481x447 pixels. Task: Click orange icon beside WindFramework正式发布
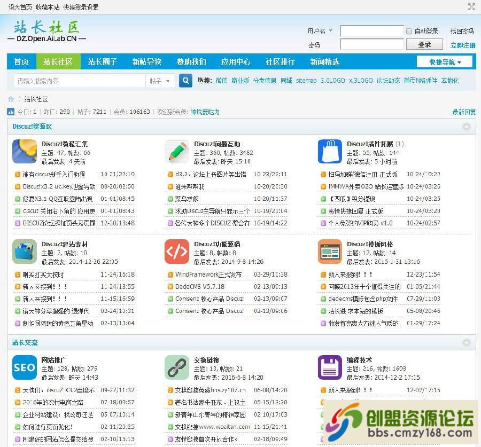coord(170,275)
